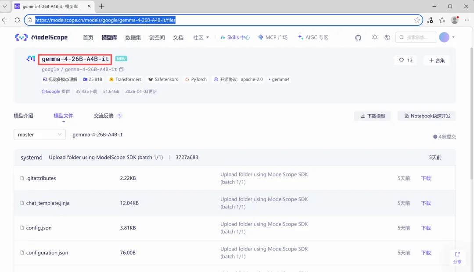Open the 创空间 navigation item
474x272 pixels.
(157, 37)
